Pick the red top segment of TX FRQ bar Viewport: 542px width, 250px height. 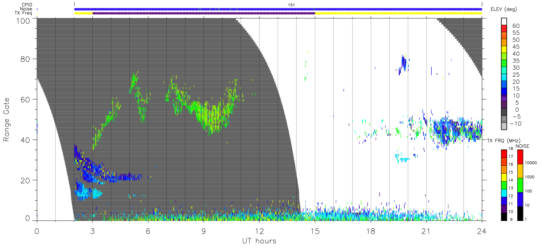504,154
